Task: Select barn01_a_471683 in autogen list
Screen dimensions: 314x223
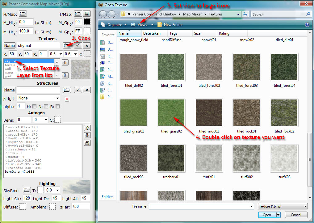Action: tap(20, 172)
